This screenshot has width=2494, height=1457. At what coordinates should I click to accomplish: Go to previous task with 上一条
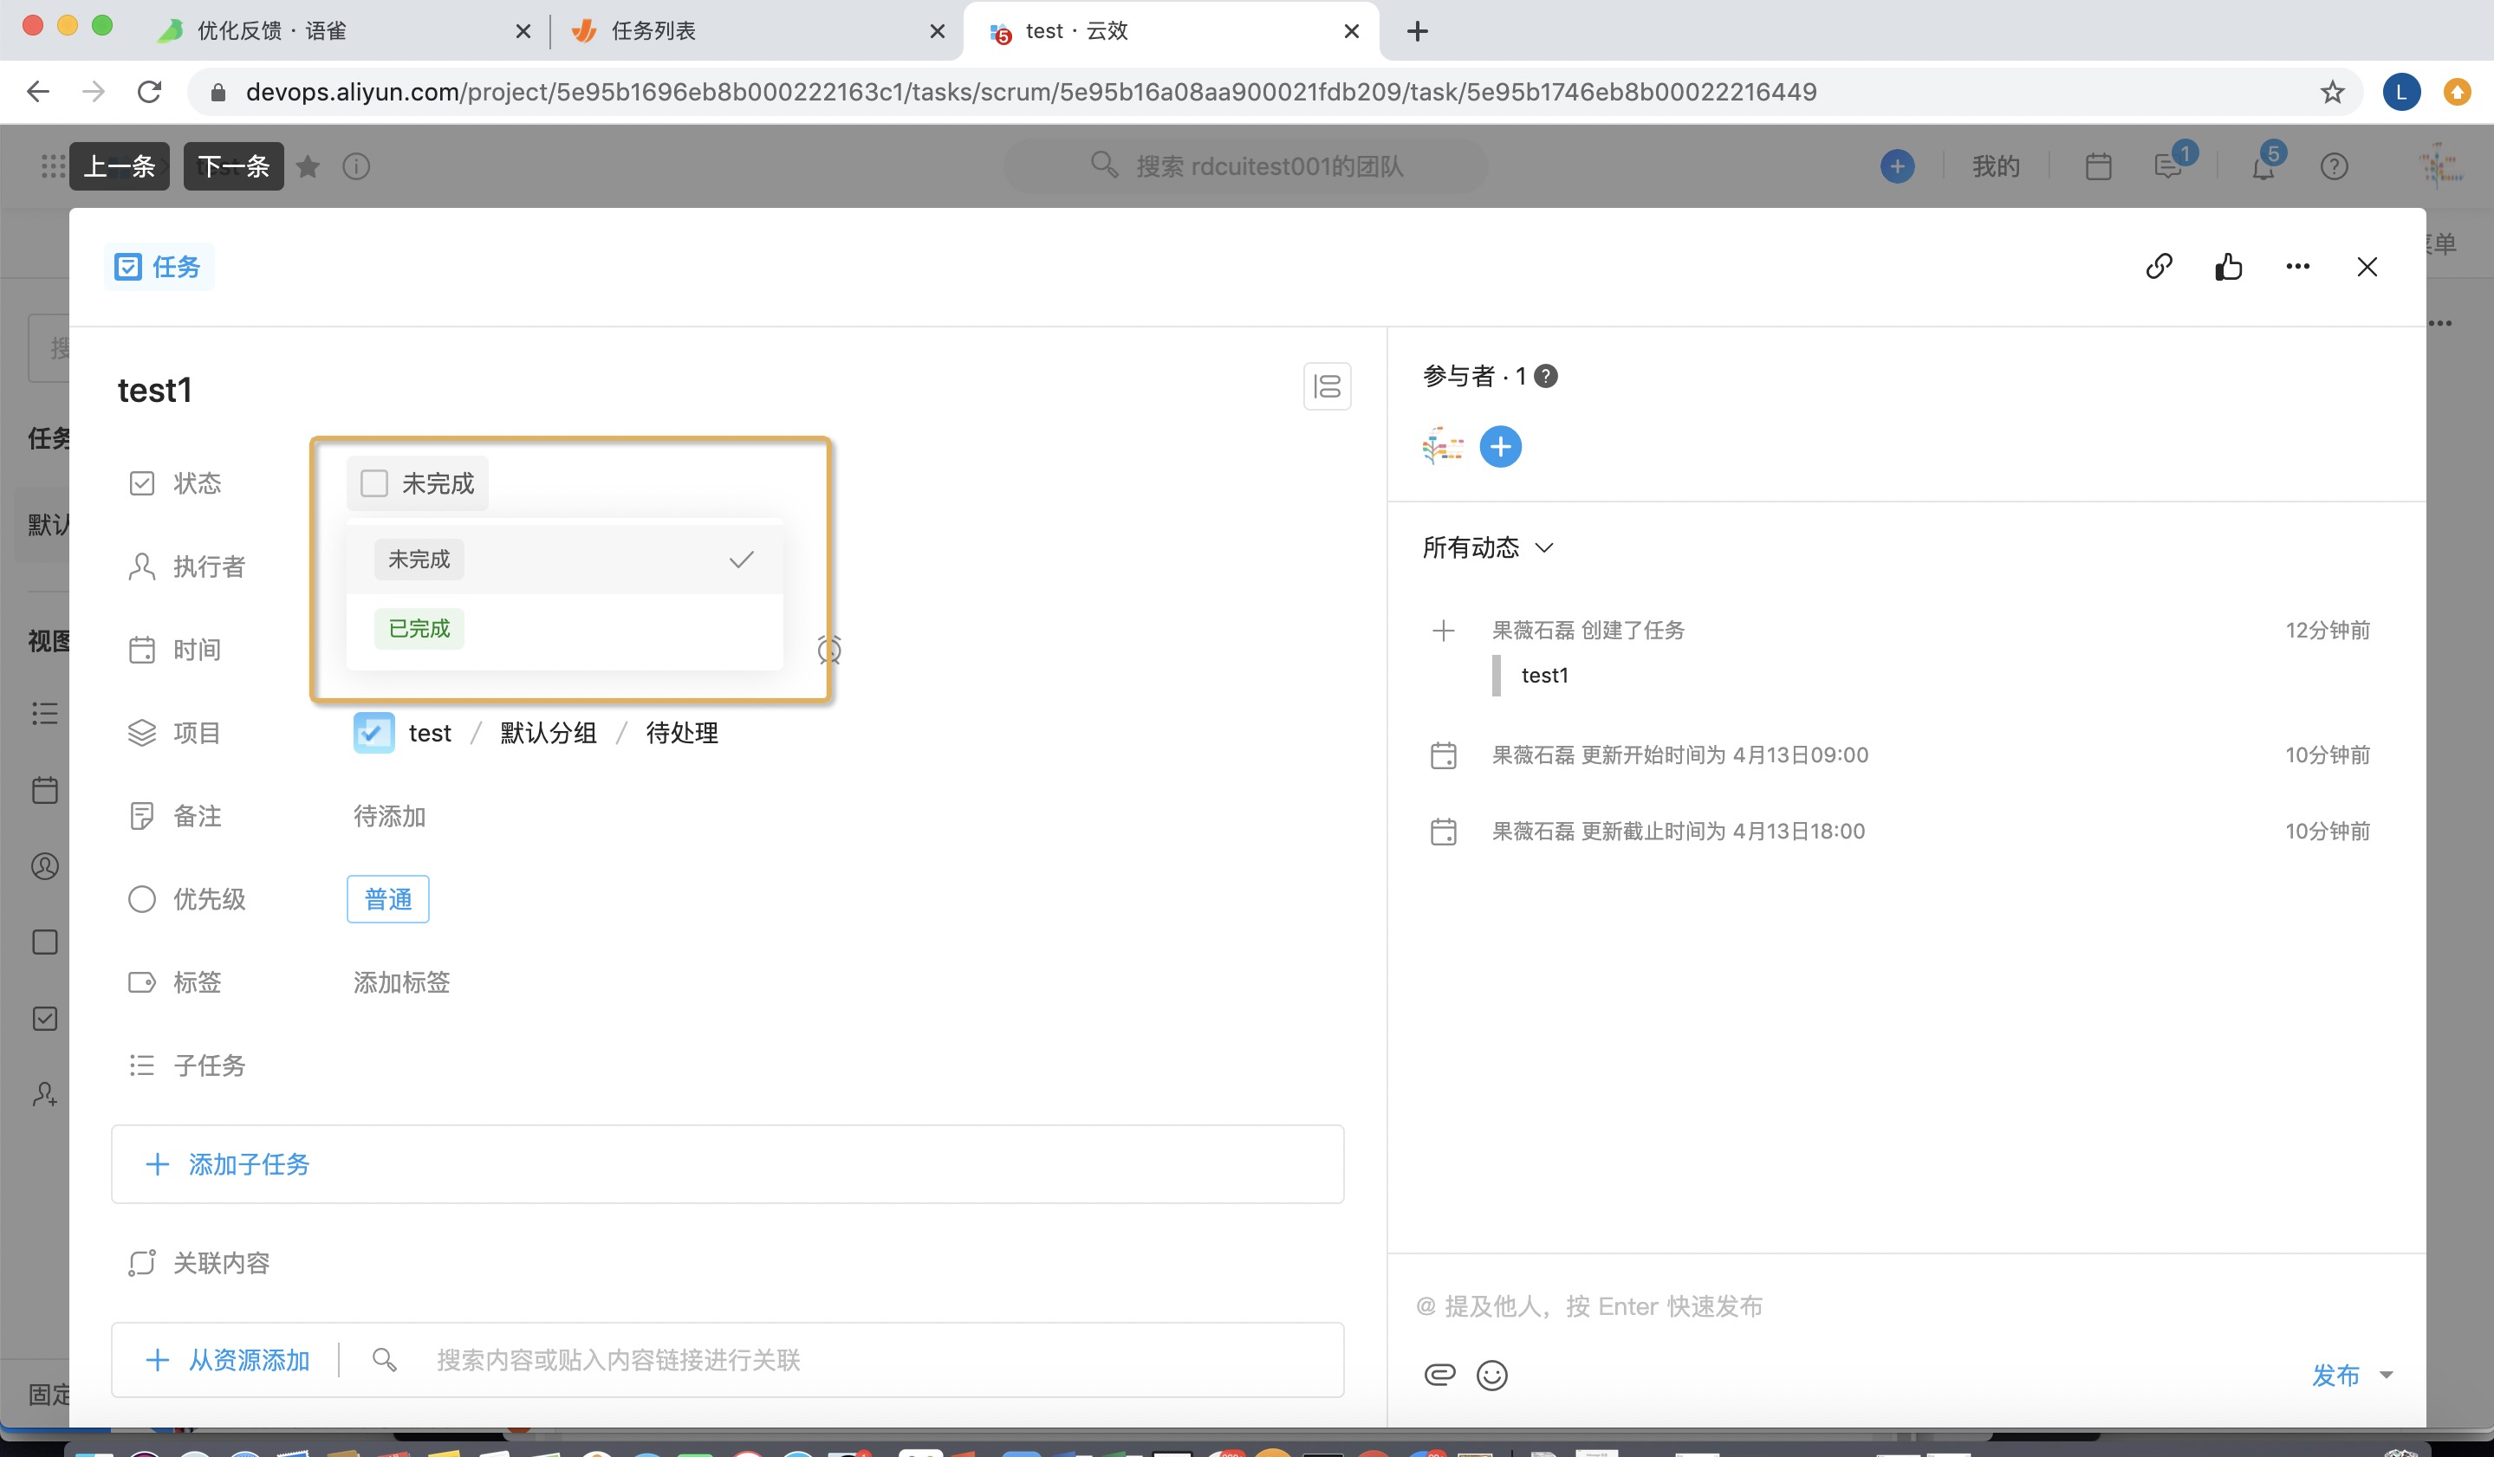point(120,166)
